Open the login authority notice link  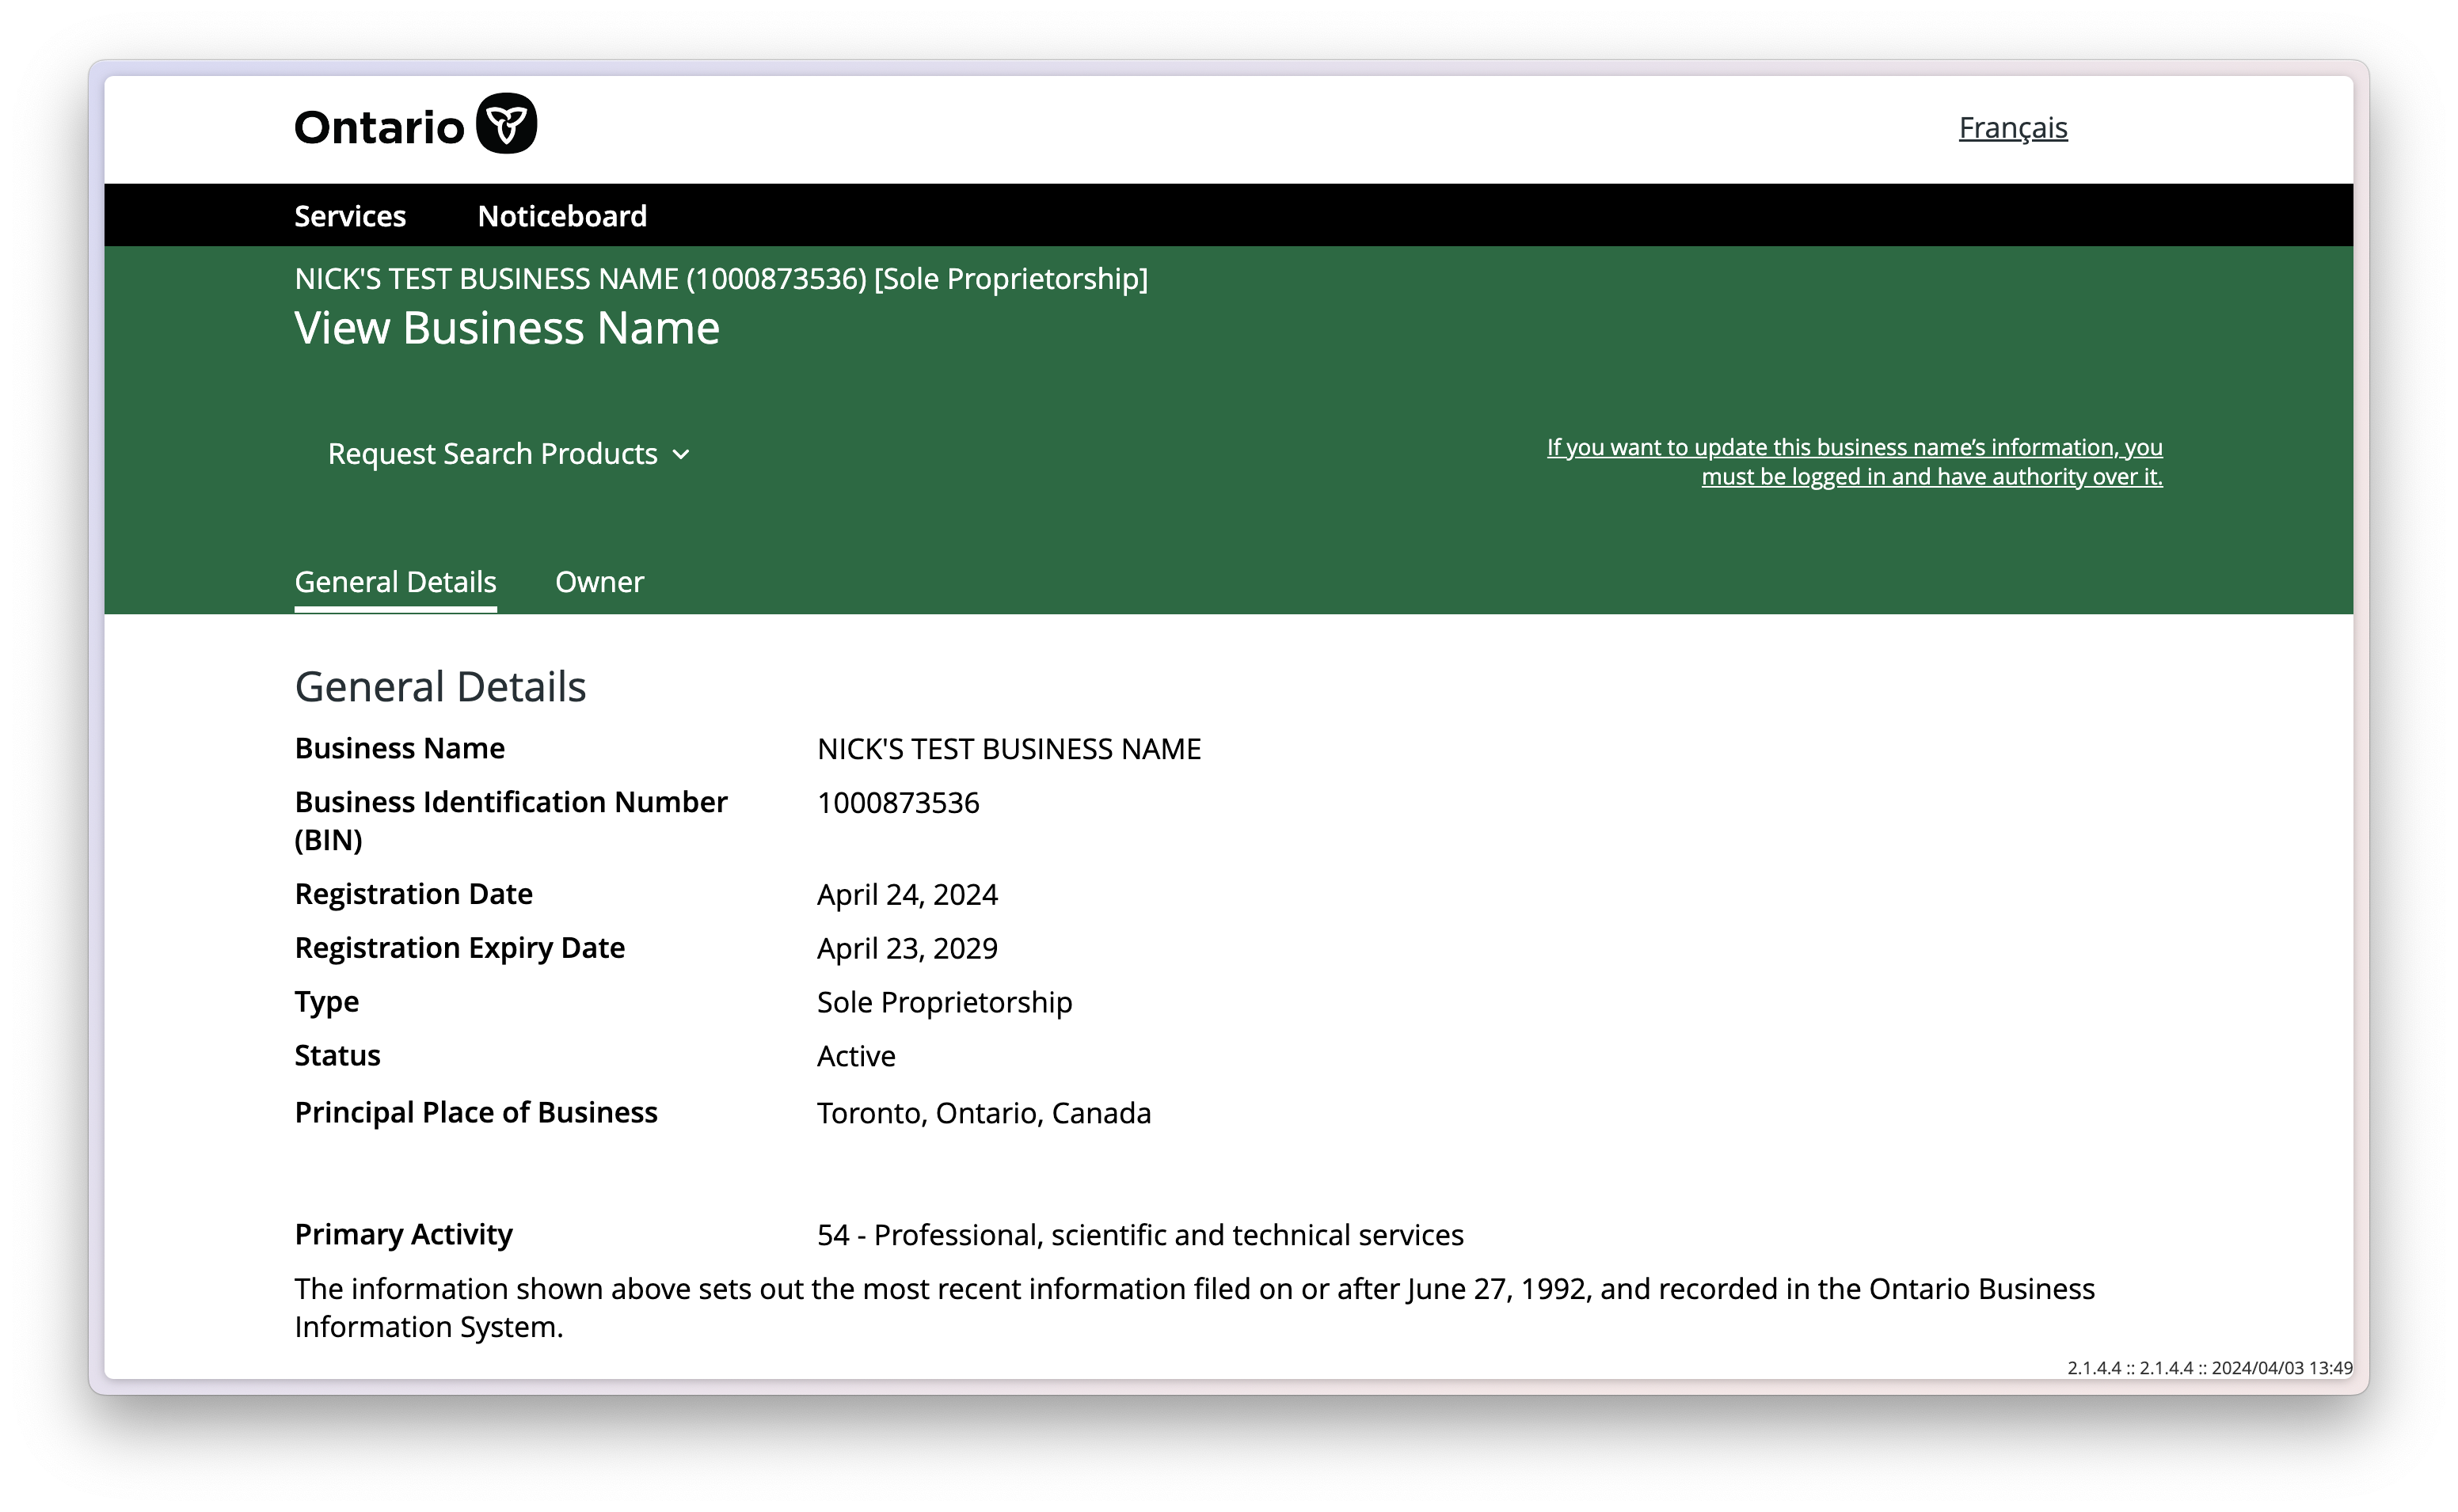click(x=1854, y=462)
